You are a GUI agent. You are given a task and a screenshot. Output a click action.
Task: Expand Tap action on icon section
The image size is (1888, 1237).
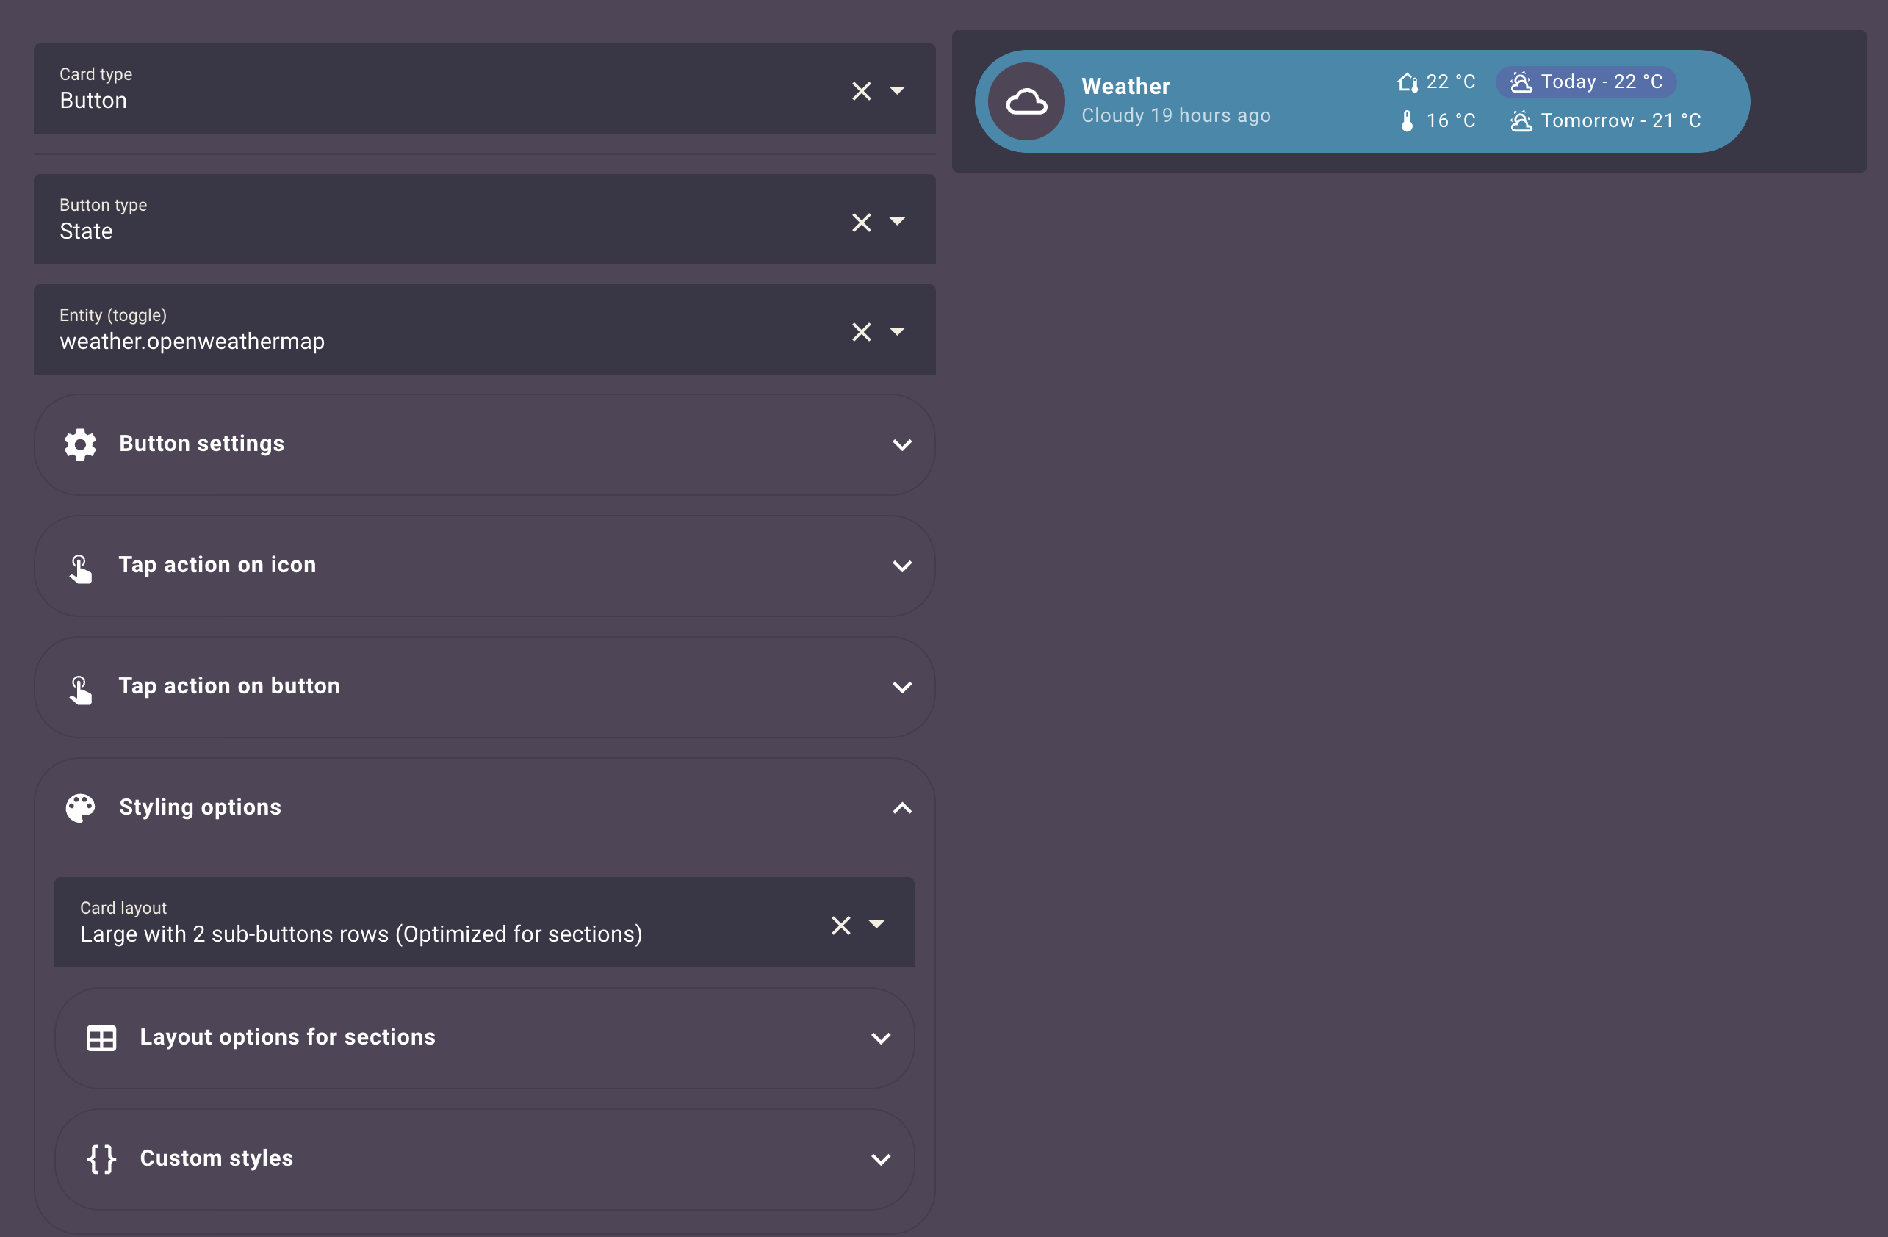pos(902,566)
